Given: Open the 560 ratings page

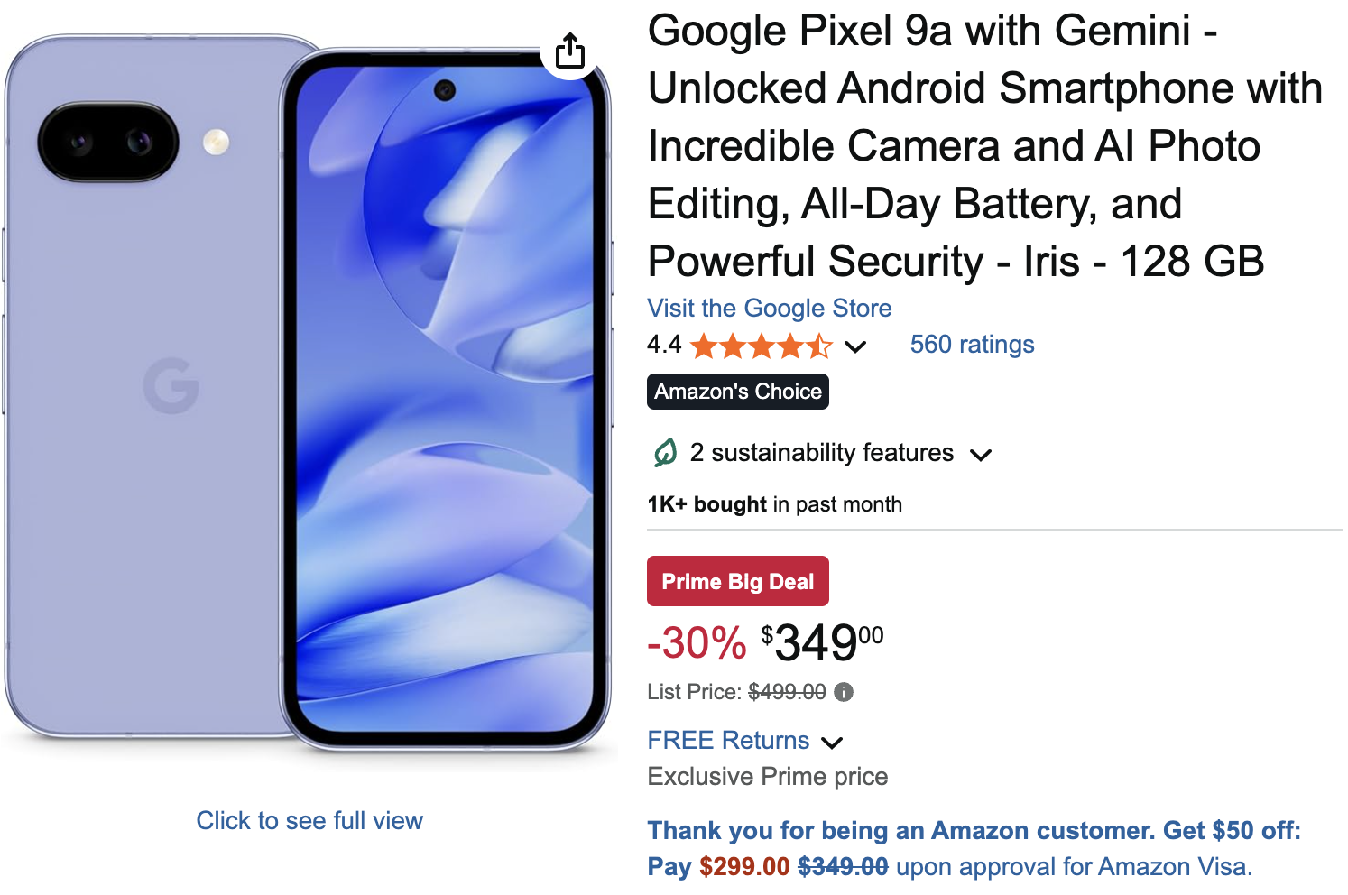Looking at the screenshot, I should (971, 344).
